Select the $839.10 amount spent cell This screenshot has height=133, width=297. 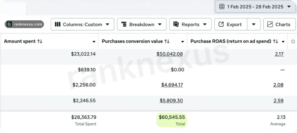[x=87, y=70]
